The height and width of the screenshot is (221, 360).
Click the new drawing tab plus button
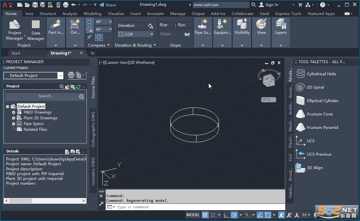pyautogui.click(x=93, y=53)
